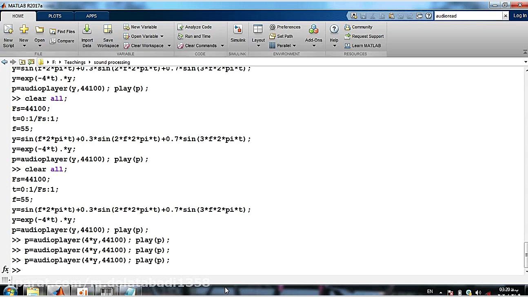This screenshot has height=297, width=528.
Task: Expand the New dropdown menu
Action: 24,46
